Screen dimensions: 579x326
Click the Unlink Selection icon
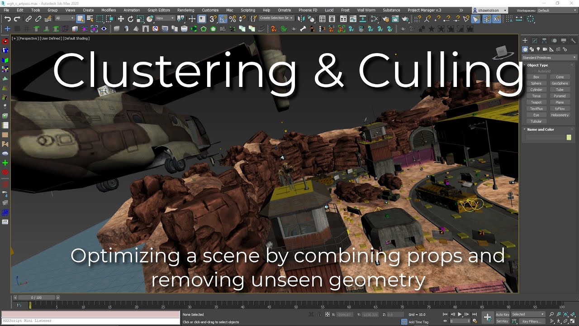pos(38,19)
